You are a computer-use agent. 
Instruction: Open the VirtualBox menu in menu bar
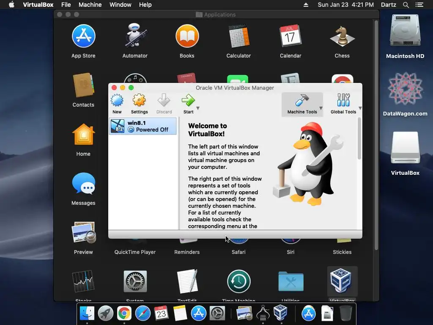coord(38,5)
